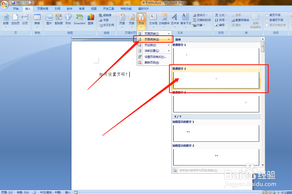Click word count (字数: 316) in status bar
The width and height of the screenshot is (292, 194).
click(x=23, y=192)
